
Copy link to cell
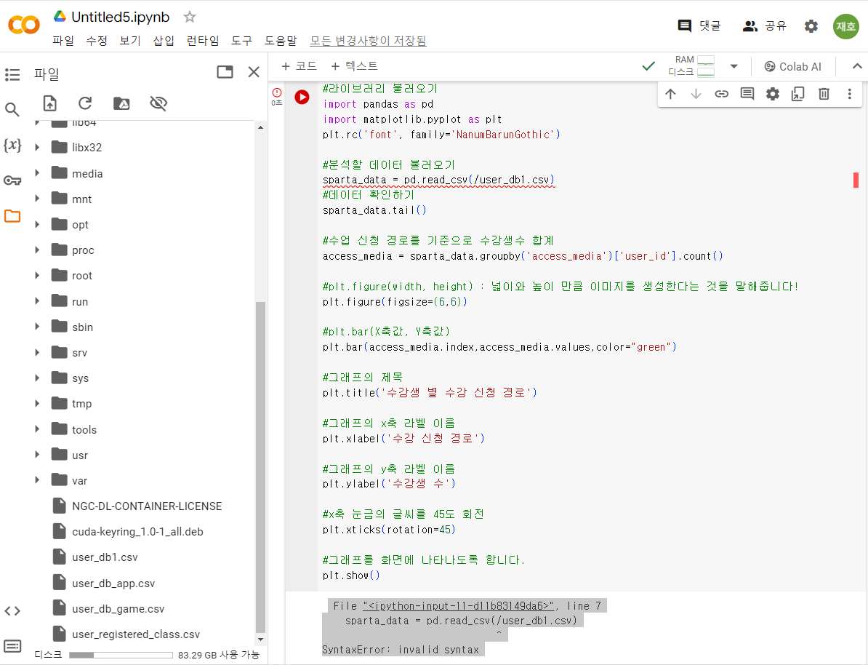tap(721, 94)
